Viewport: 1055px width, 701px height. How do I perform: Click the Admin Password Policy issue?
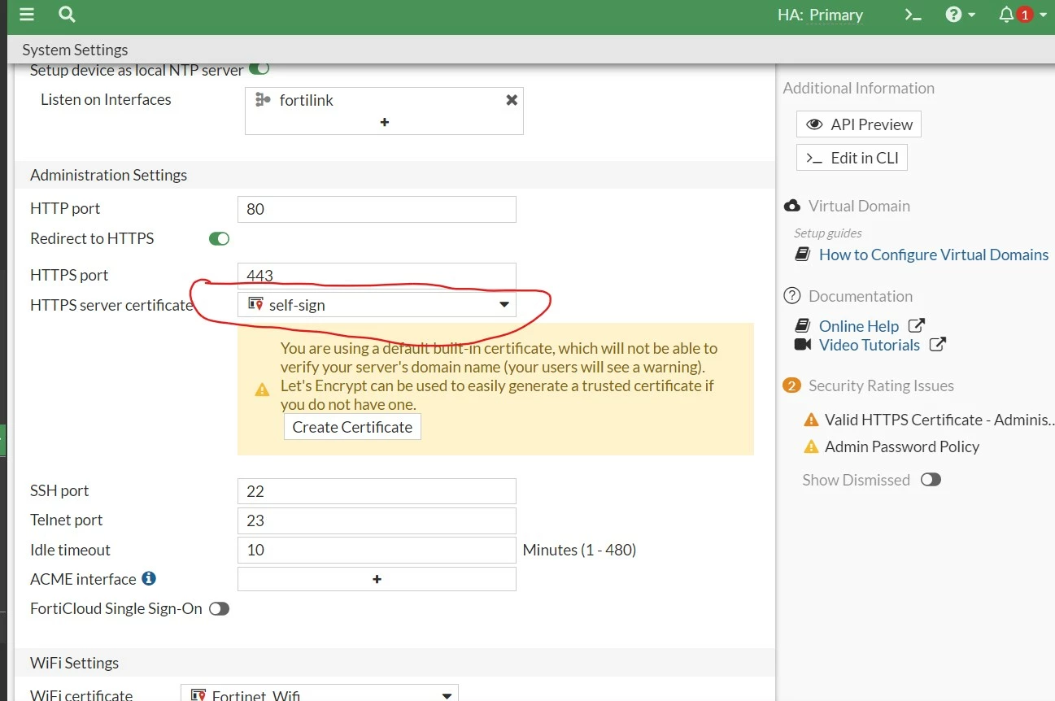pyautogui.click(x=902, y=446)
